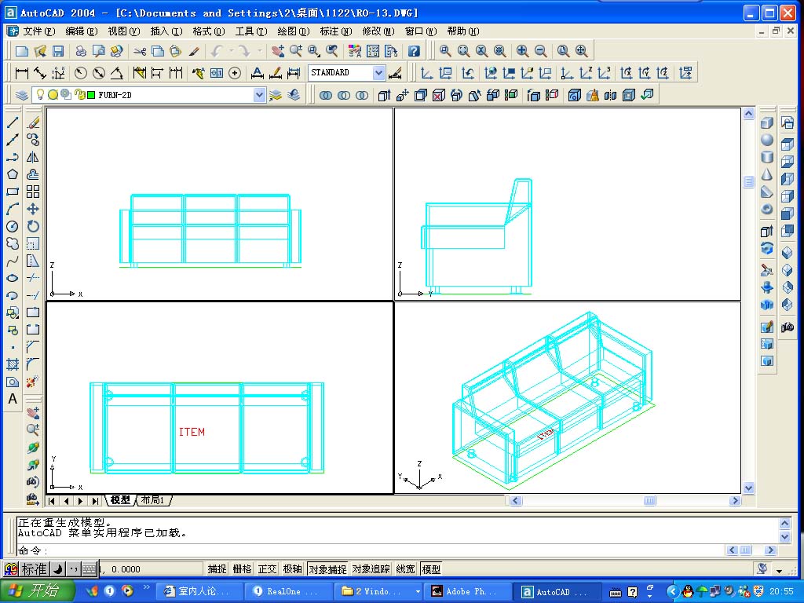Switch to the 布局1 layout tab
The width and height of the screenshot is (804, 603).
point(153,500)
